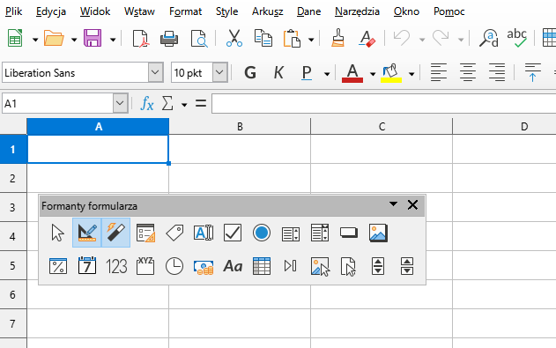Run spelling check (abc icon)
This screenshot has height=348, width=556.
(516, 38)
